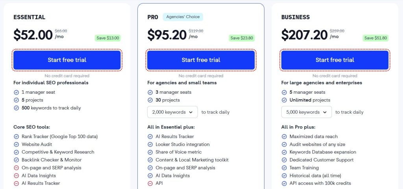Click the Agencies' Choice badge
This screenshot has height=189, width=403.
(182, 17)
